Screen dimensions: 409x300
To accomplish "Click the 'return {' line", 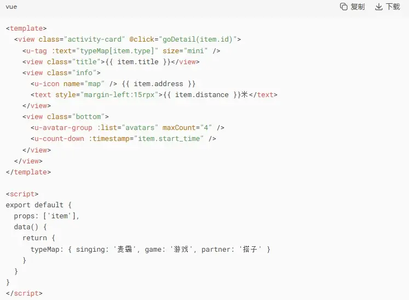I will (x=39, y=238).
